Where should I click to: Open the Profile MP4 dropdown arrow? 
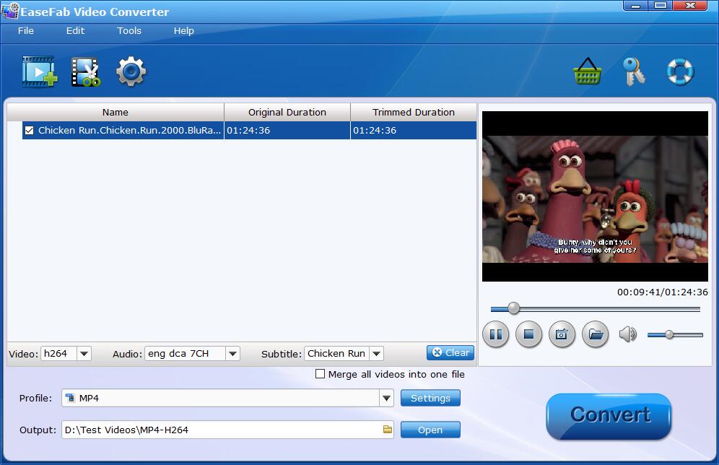(x=386, y=398)
